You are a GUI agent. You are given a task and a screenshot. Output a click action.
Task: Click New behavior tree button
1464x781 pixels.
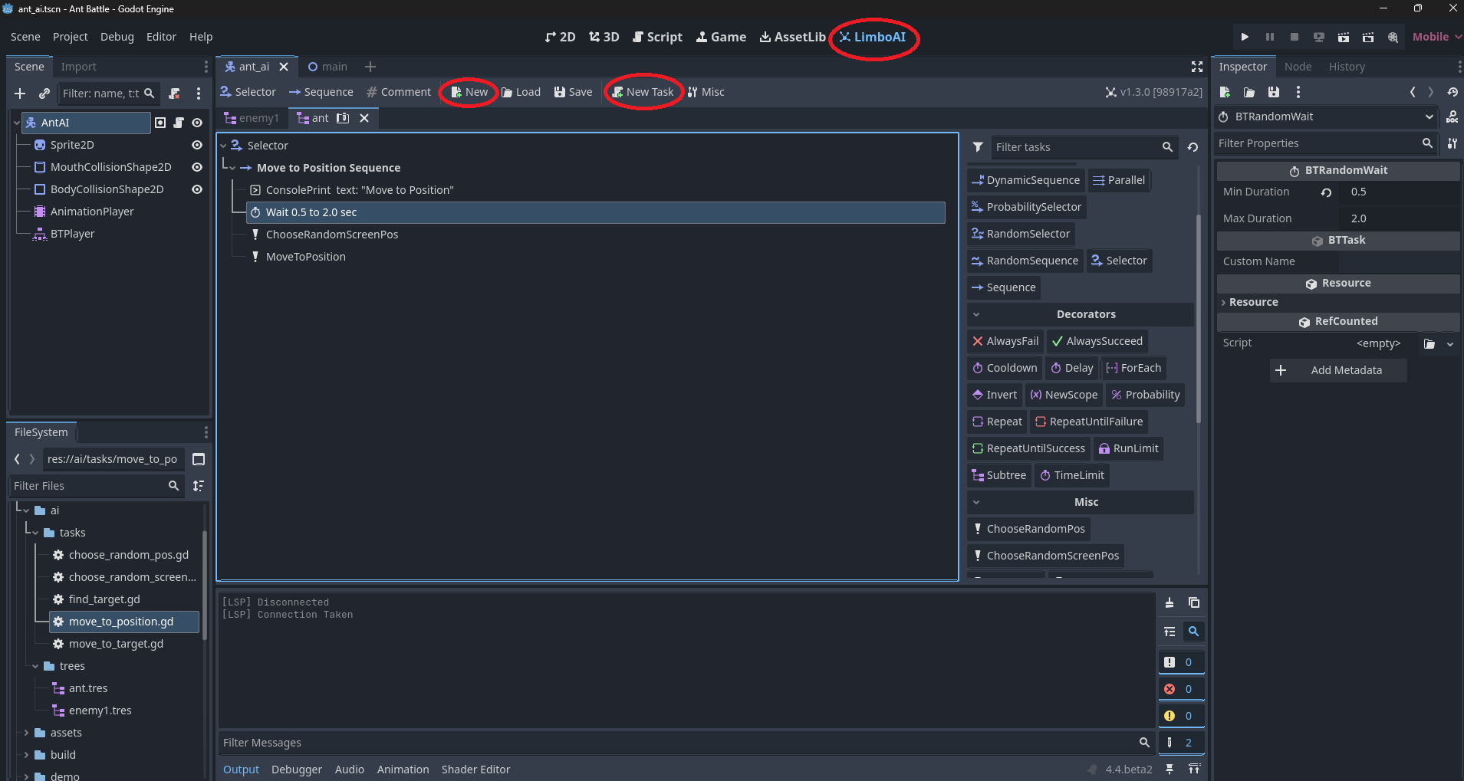pos(469,92)
